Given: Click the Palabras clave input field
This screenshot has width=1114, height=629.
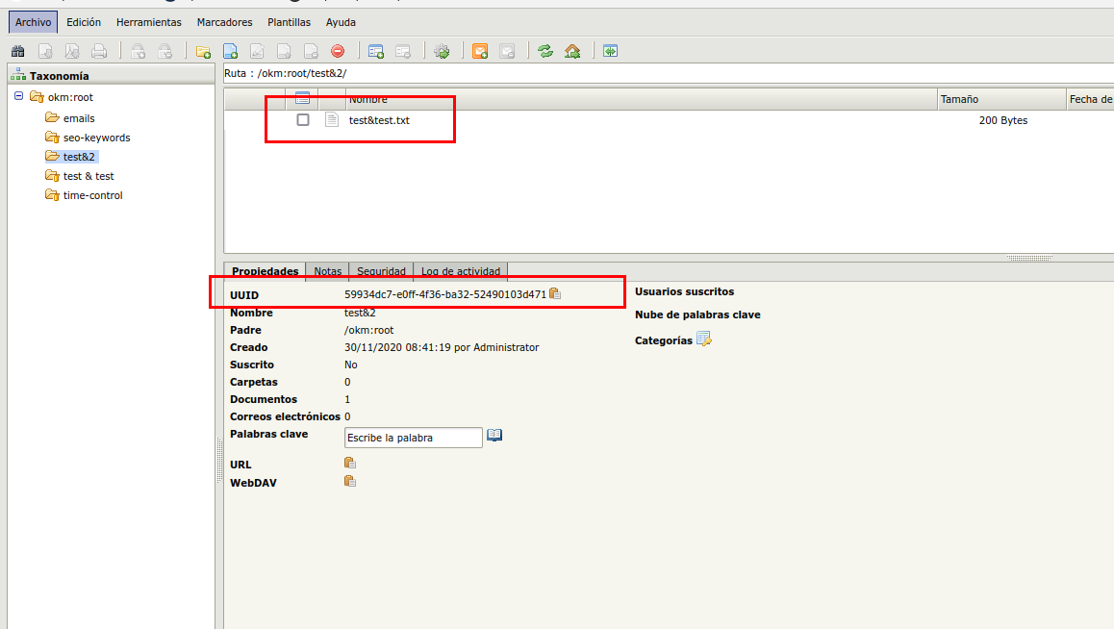Looking at the screenshot, I should click(413, 438).
